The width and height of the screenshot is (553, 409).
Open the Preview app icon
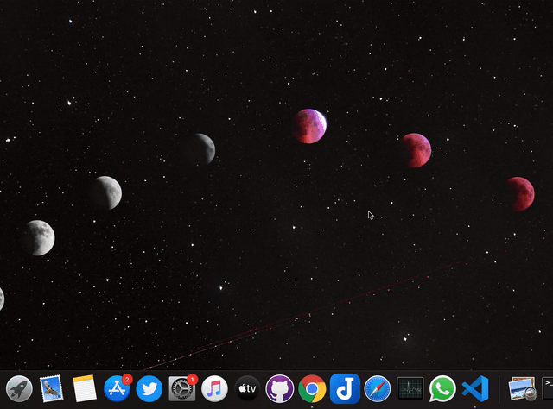pos(522,388)
